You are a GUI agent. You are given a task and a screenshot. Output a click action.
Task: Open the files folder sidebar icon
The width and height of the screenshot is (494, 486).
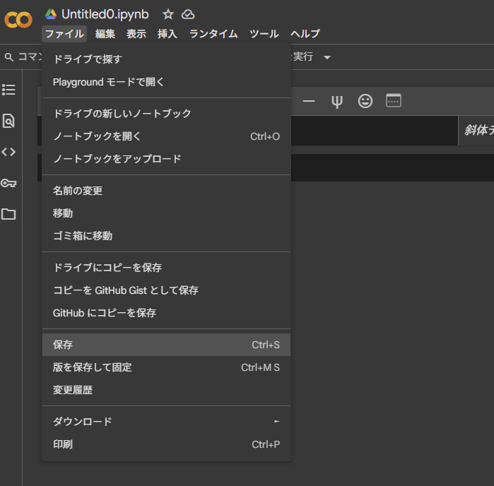(x=8, y=214)
